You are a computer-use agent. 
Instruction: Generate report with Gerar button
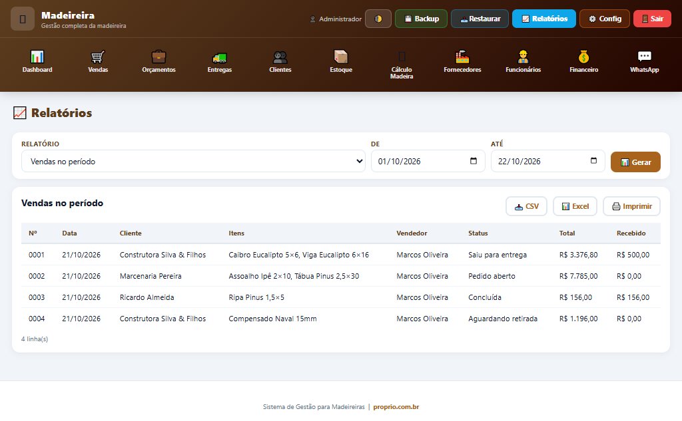(x=635, y=162)
